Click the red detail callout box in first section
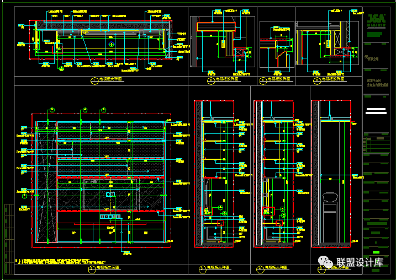 [207, 211]
